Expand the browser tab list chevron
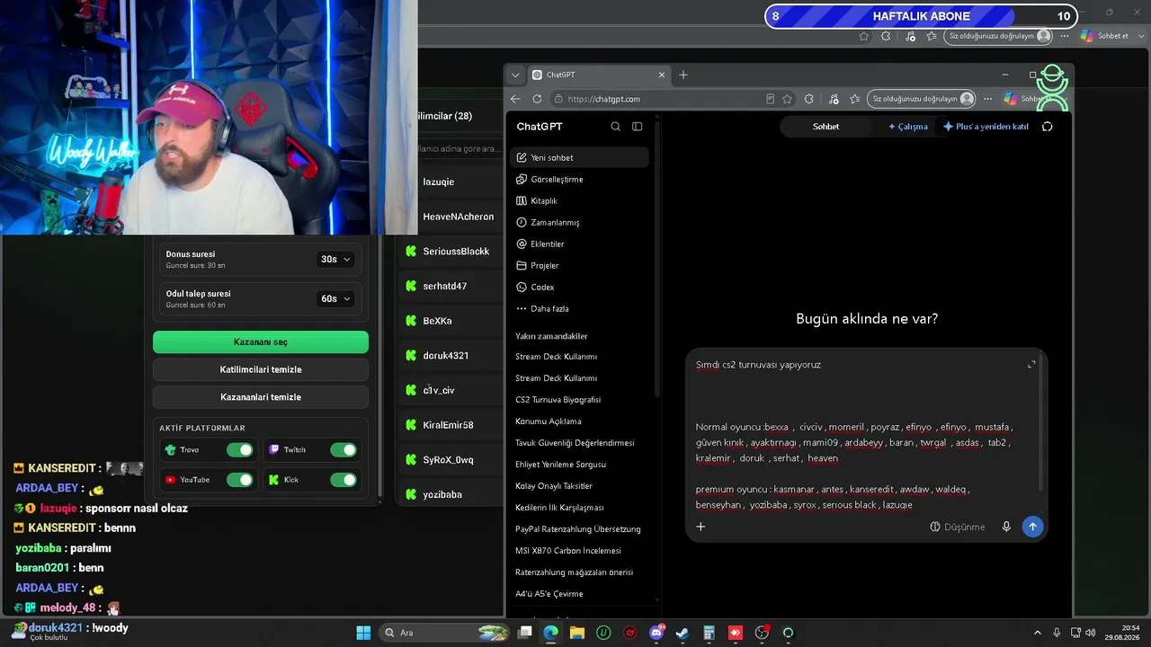Screen dimensions: 1151x647 pos(515,75)
